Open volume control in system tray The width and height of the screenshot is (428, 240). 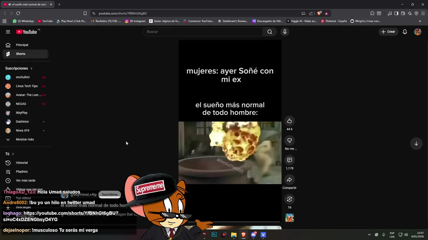tap(406, 235)
